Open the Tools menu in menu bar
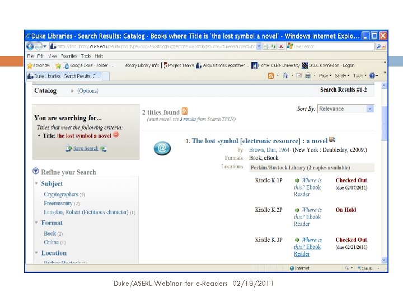The image size is (403, 302). [86, 56]
